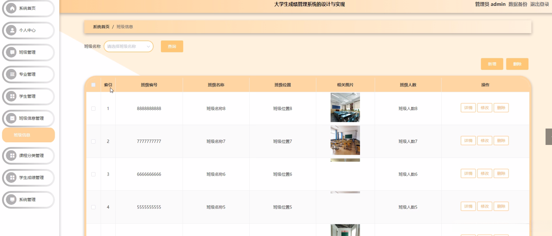Click the grid icon beside 课程分类管理
Viewport: 552px width, 236px height.
click(12, 155)
